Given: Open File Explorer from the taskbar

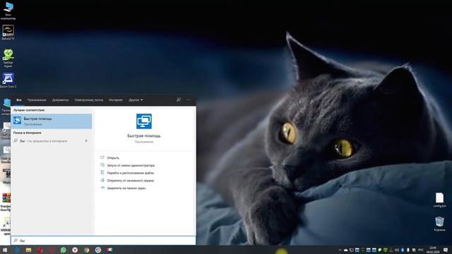Looking at the screenshot, I should pos(28,250).
